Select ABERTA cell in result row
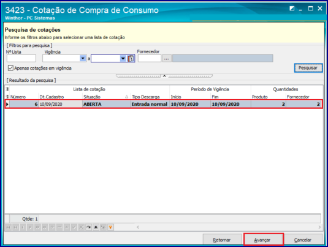Image resolution: width=328 pixels, height=247 pixels. [x=107, y=104]
